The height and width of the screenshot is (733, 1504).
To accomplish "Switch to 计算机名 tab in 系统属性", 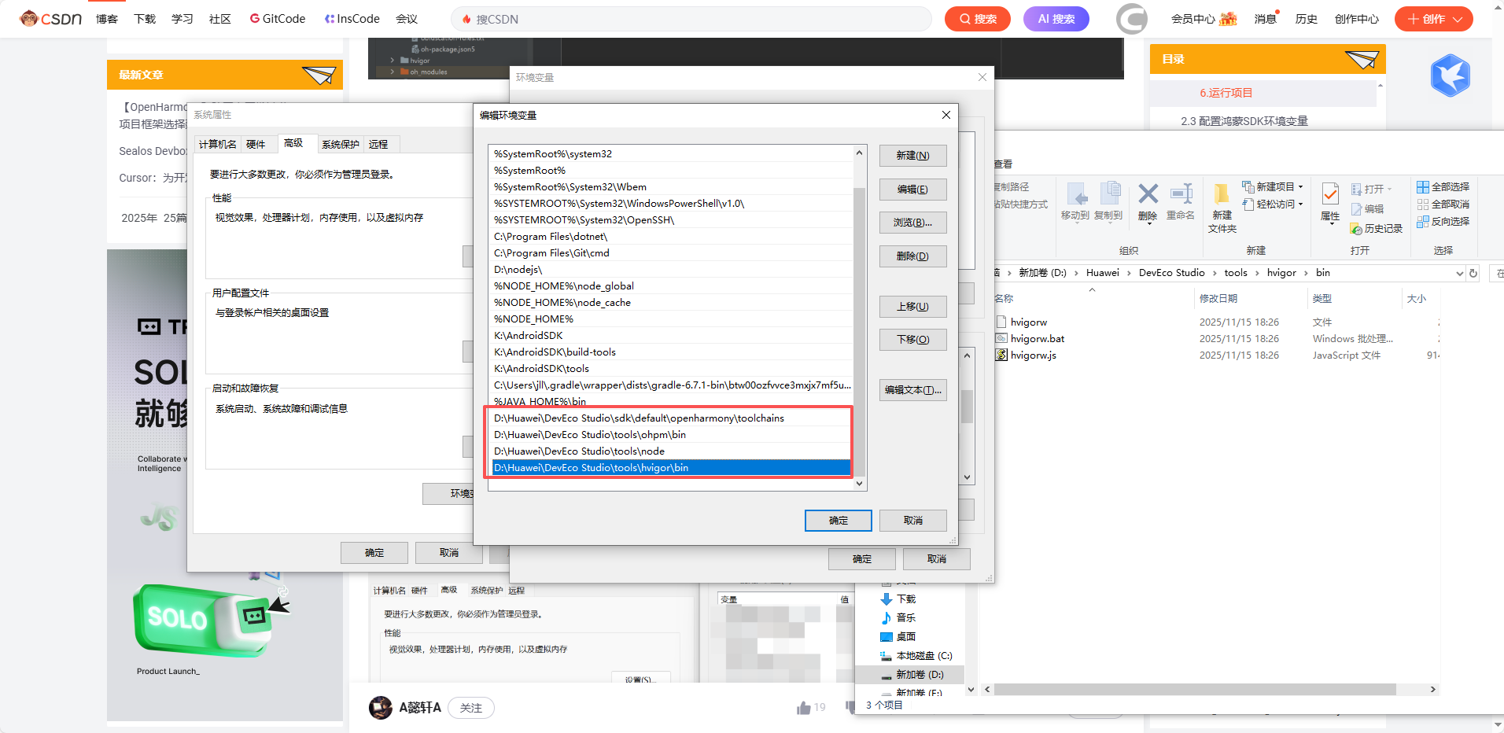I will point(217,145).
